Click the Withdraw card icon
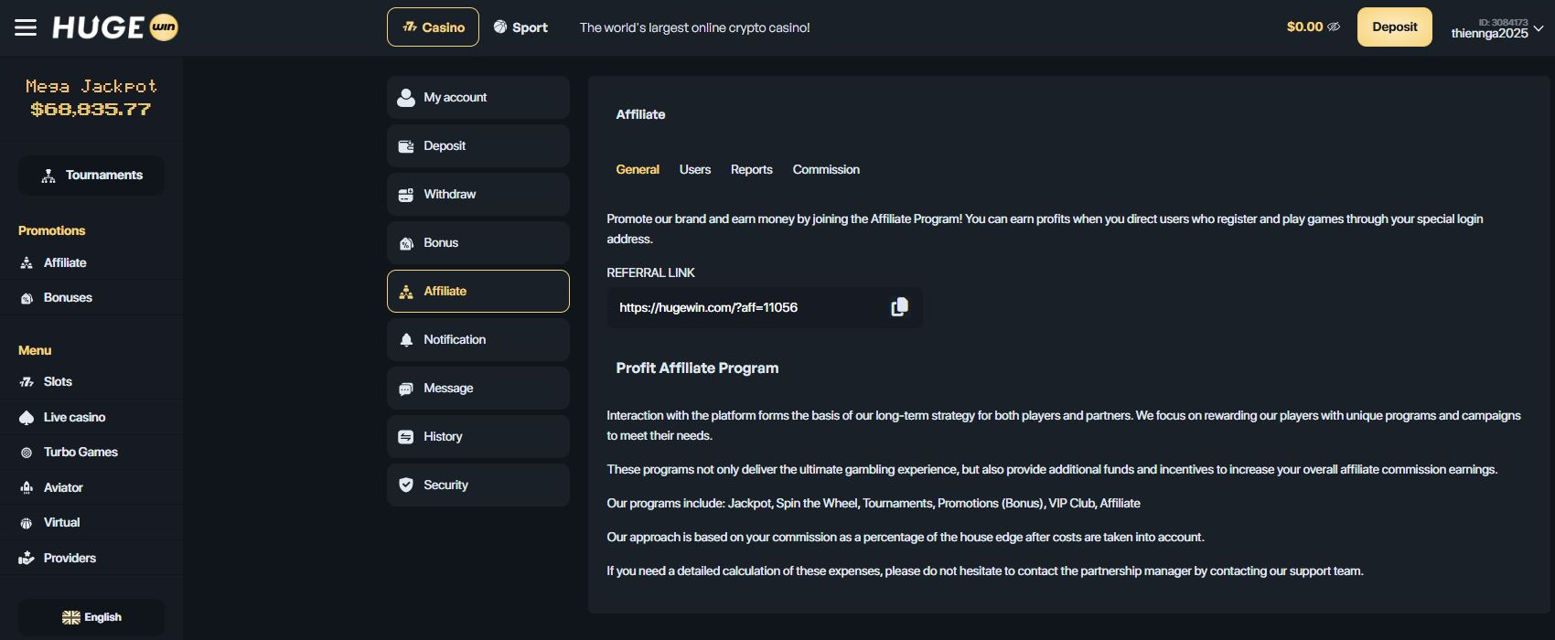The image size is (1555, 640). click(x=406, y=195)
